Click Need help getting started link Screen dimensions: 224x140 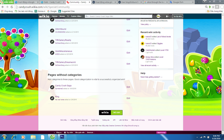pyautogui.click(x=151, y=77)
